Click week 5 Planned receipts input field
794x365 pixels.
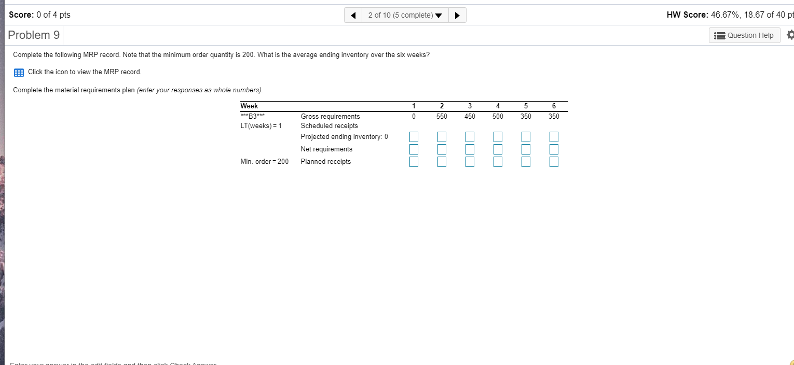[526, 161]
